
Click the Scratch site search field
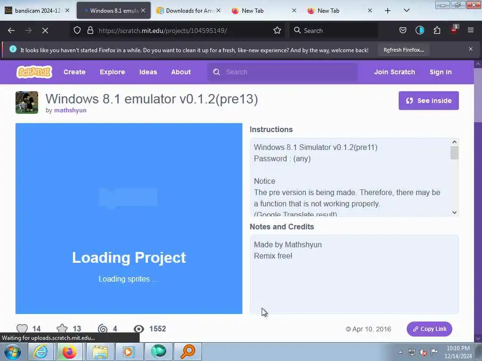[x=283, y=72]
